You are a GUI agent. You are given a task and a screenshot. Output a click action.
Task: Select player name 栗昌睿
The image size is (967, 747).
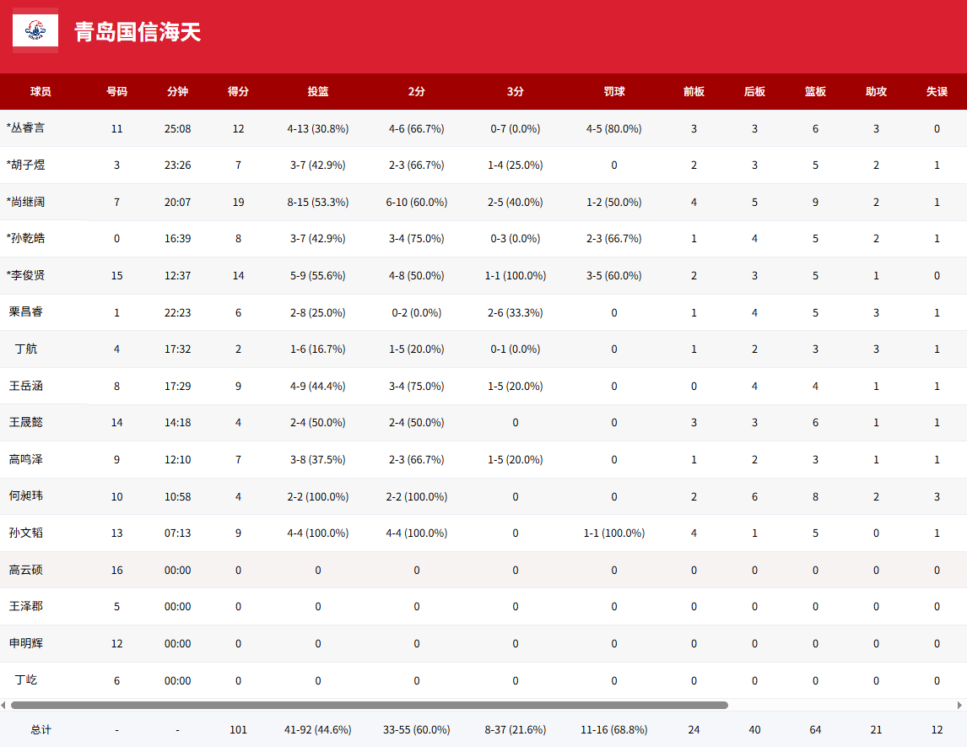26,311
